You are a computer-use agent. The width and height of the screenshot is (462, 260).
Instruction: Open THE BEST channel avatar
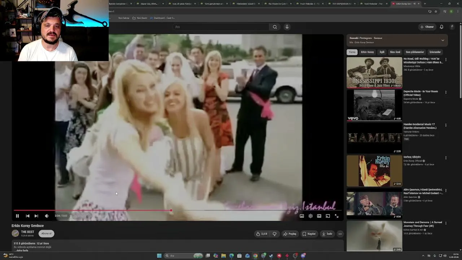(x=15, y=234)
